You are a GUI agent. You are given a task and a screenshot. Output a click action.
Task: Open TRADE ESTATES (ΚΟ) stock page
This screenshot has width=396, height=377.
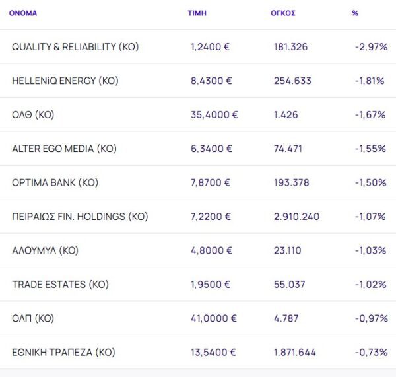[x=60, y=285]
